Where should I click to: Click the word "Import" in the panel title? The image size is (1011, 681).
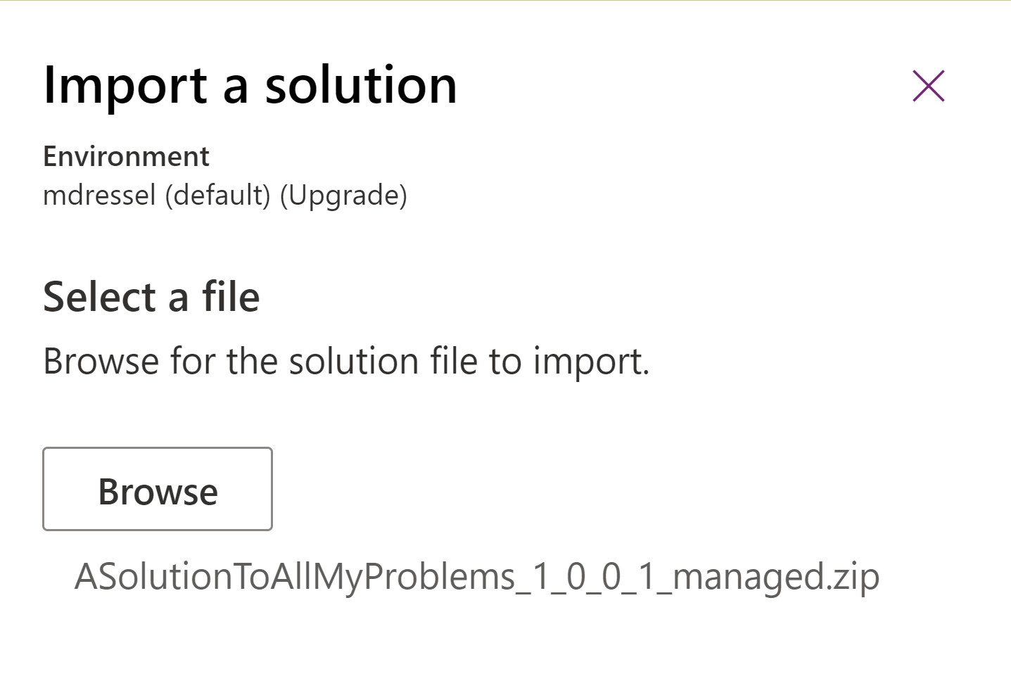coord(125,85)
